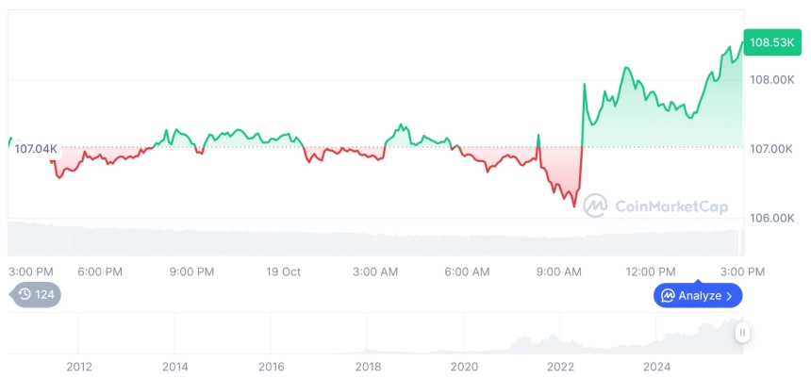Viewport: 811px width, 378px height.
Task: Click the 107.04K opening price label
Action: tap(37, 148)
